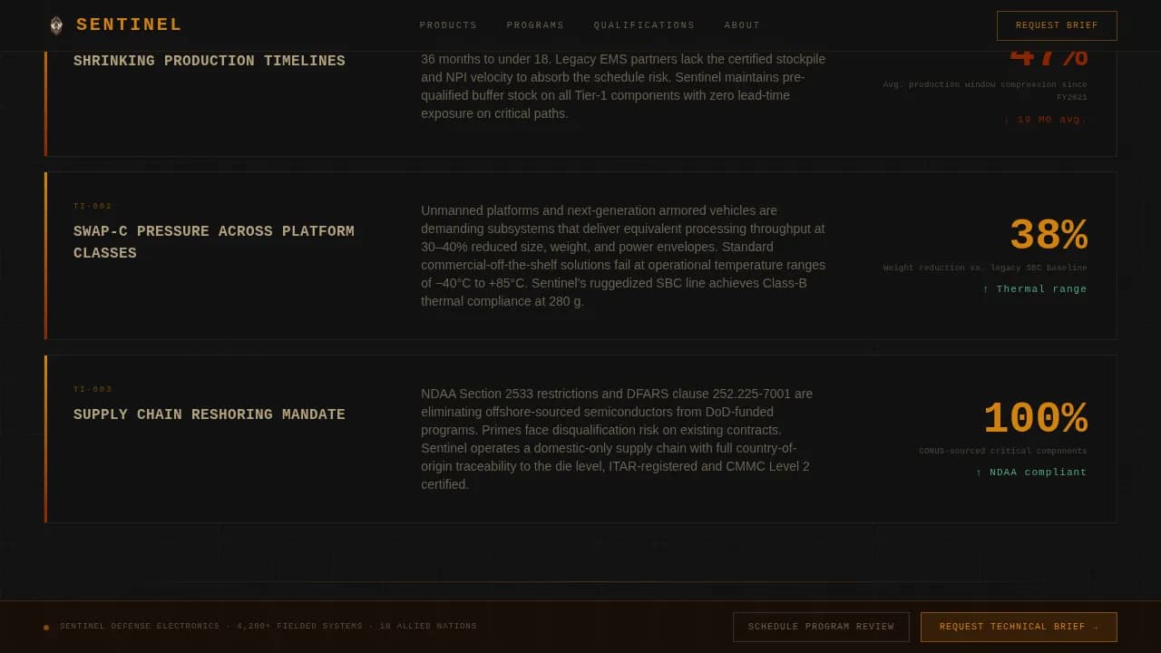Viewport: 1161px width, 653px height.
Task: Click the TI-002 card identifier label
Action: pos(93,207)
